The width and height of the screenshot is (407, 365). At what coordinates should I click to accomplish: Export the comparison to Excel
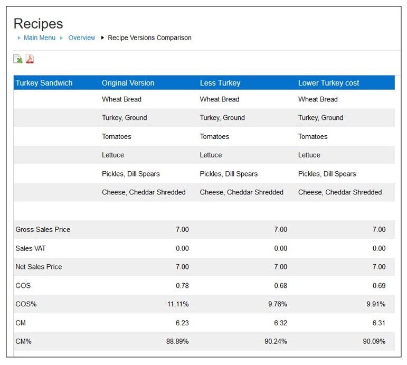point(18,59)
